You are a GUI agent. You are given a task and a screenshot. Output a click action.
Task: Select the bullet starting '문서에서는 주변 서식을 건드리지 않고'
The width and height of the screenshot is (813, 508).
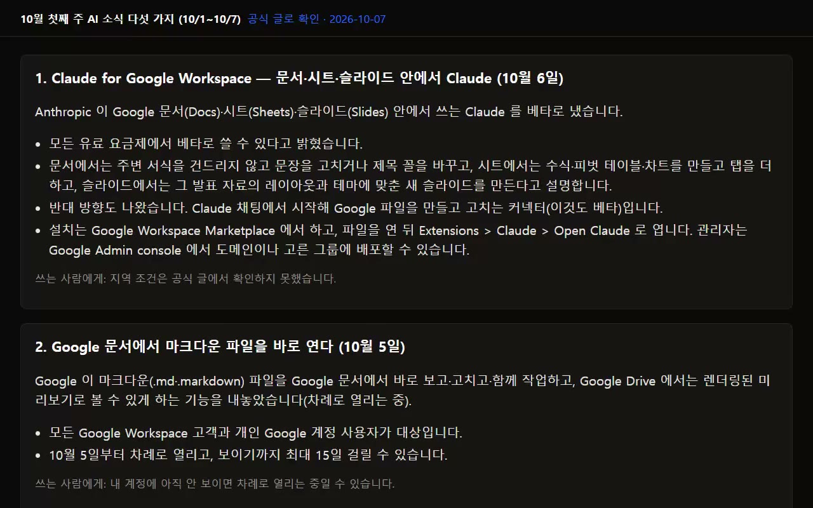pos(410,176)
